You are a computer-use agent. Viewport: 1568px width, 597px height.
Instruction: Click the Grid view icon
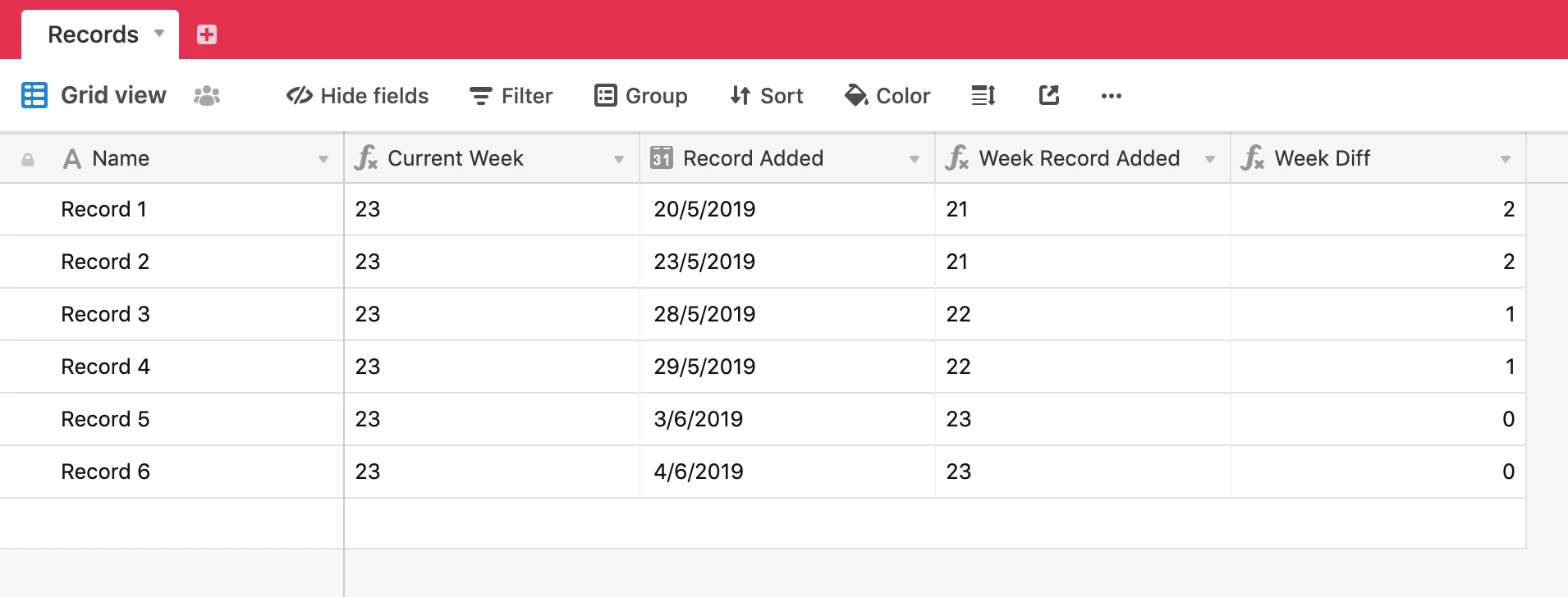pos(34,96)
